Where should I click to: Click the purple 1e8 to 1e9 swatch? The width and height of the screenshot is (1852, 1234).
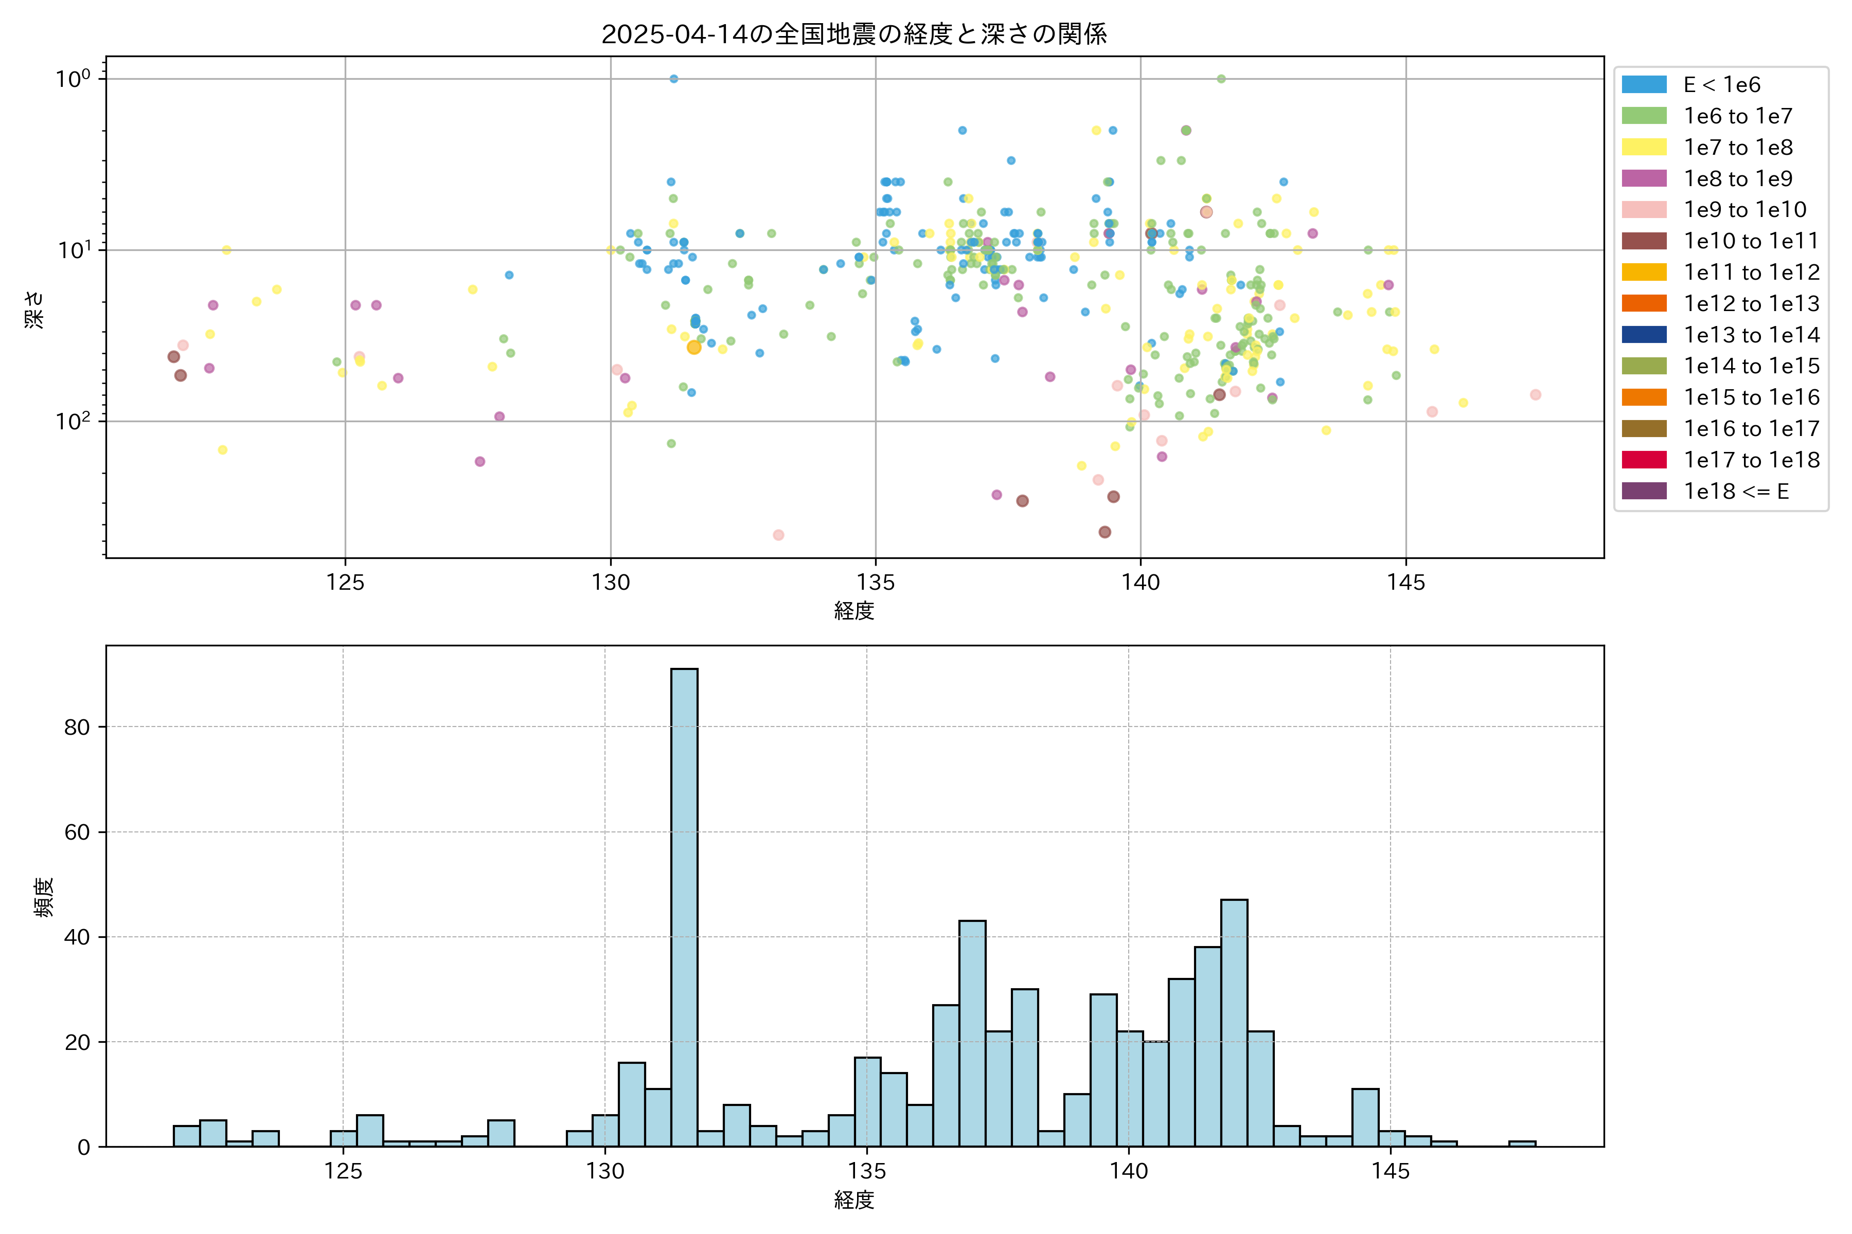pyautogui.click(x=1643, y=178)
